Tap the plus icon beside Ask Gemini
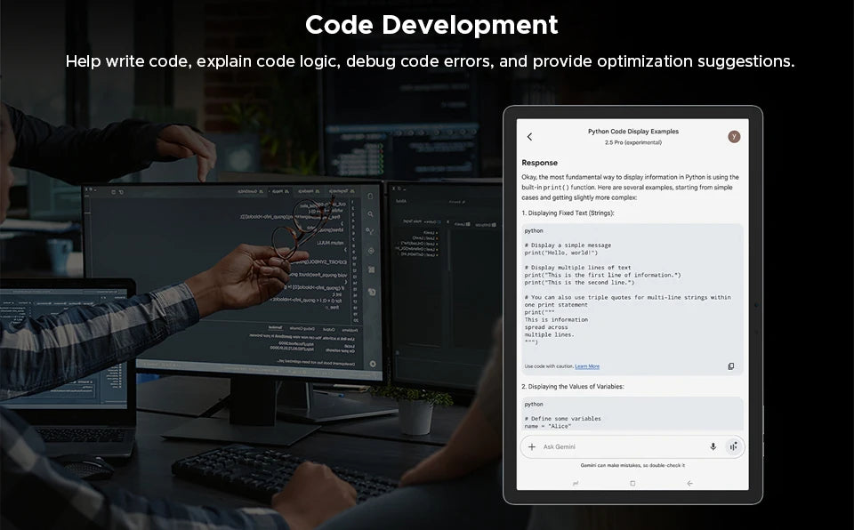Image resolution: width=854 pixels, height=530 pixels. [x=532, y=446]
